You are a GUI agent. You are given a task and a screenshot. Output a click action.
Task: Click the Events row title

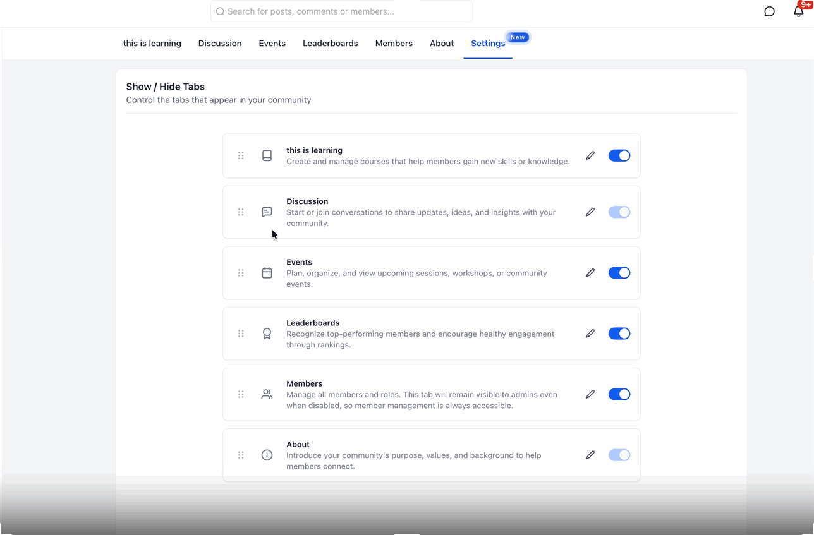[x=299, y=262]
